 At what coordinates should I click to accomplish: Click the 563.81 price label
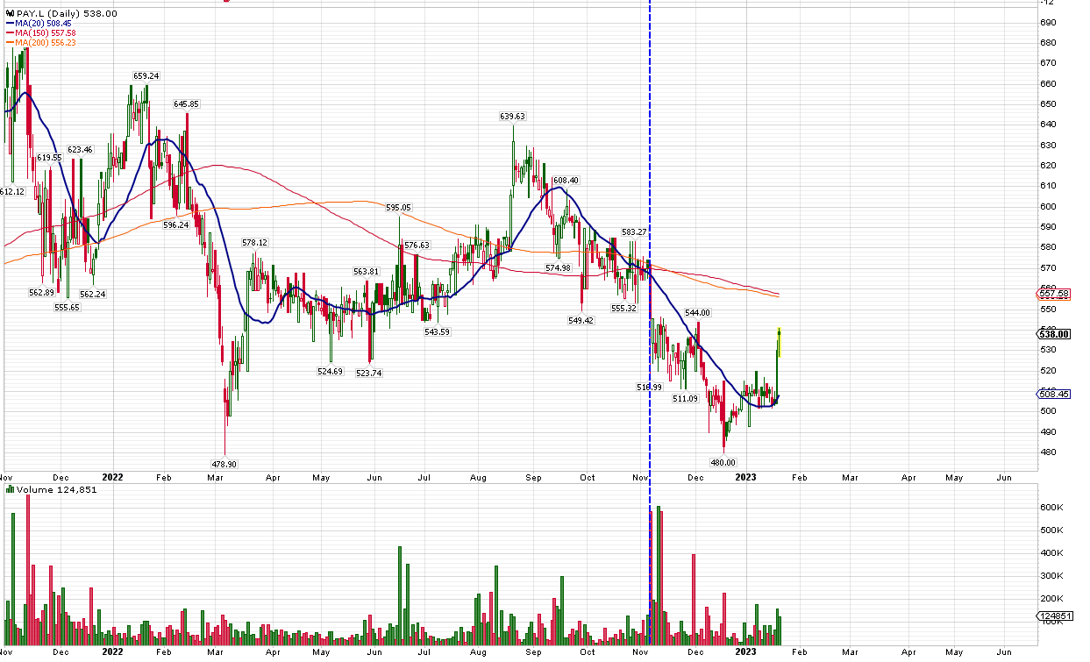(x=366, y=272)
